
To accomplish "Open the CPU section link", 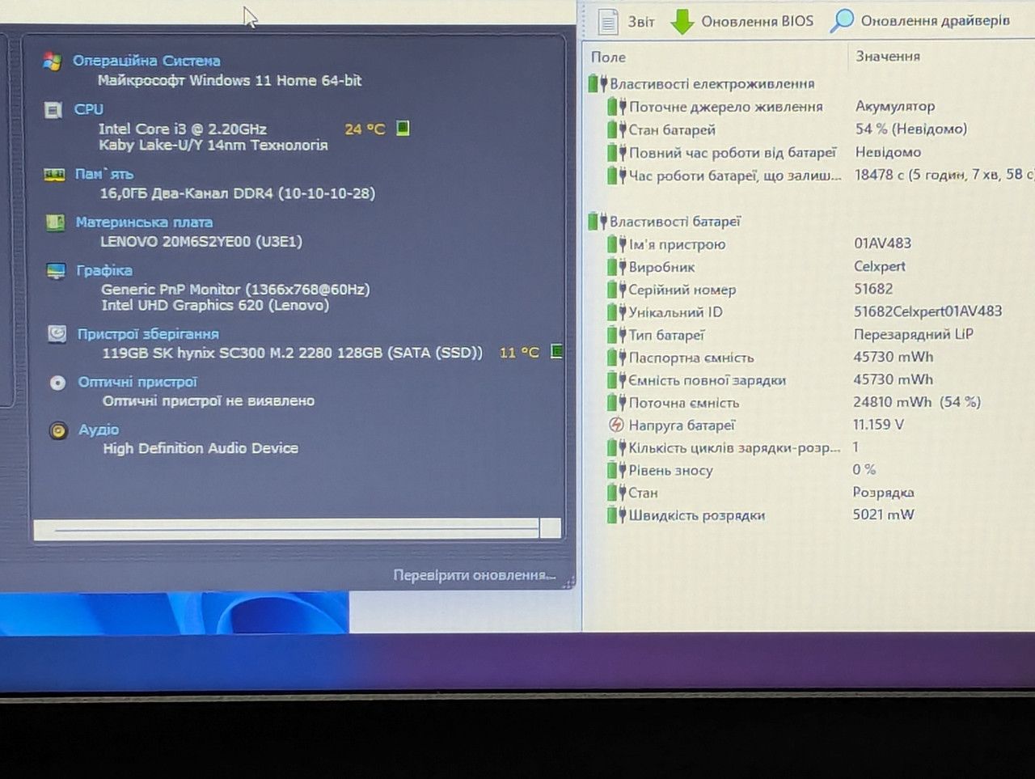I will [x=89, y=109].
